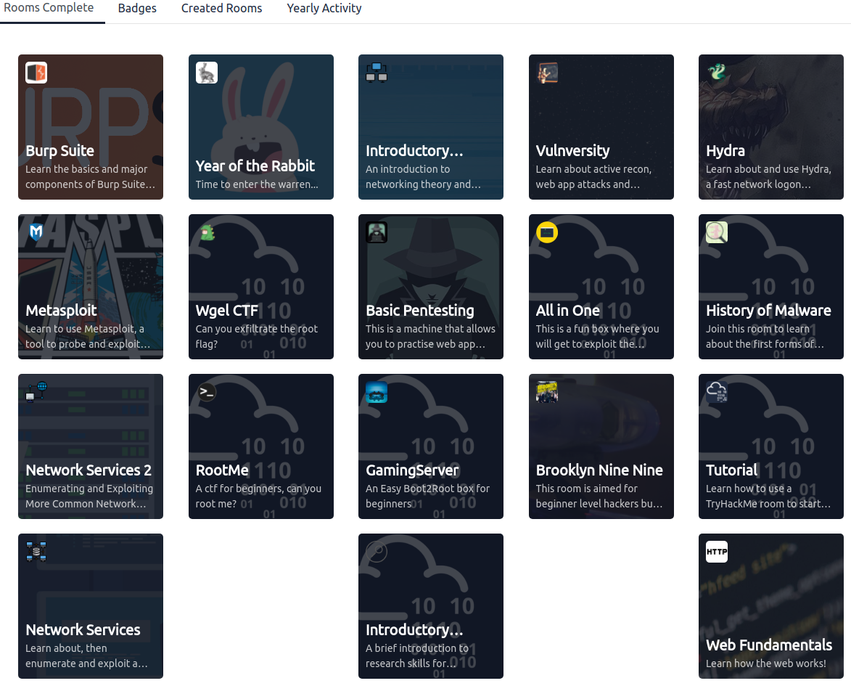Click the green Hydra dragon icon
Screen dimensions: 851x686
coord(717,73)
